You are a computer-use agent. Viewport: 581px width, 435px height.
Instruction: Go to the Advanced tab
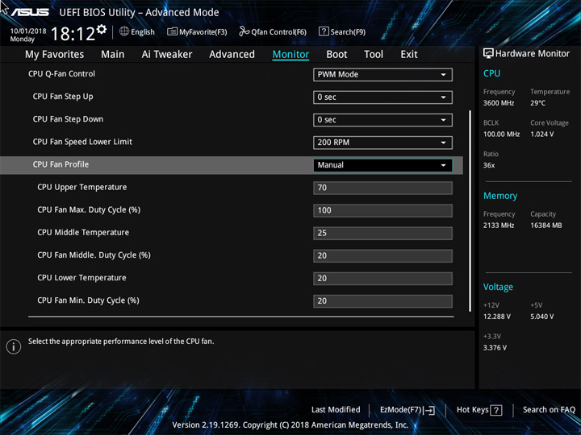pos(232,55)
